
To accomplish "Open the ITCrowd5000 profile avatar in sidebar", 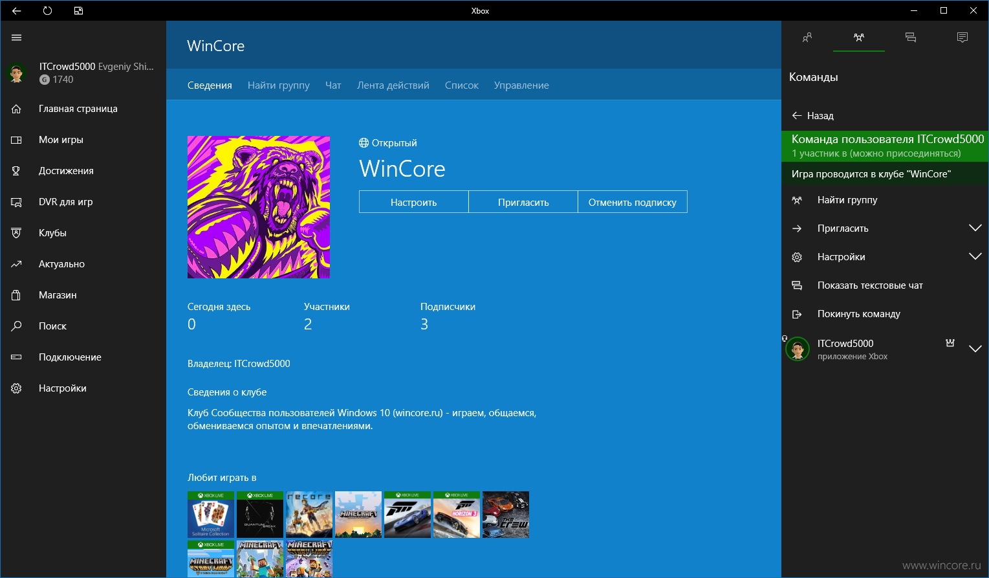I will [x=17, y=72].
